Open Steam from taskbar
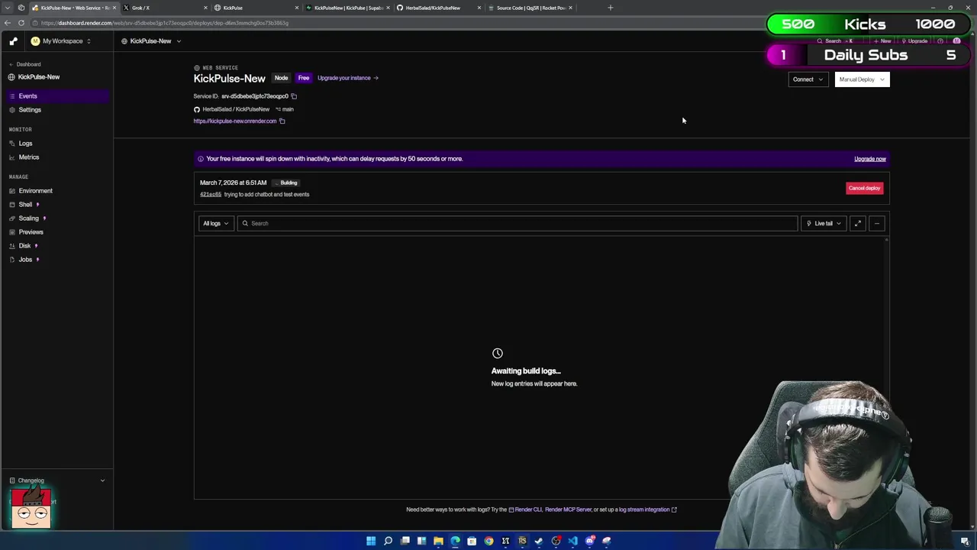The image size is (977, 550). [539, 541]
